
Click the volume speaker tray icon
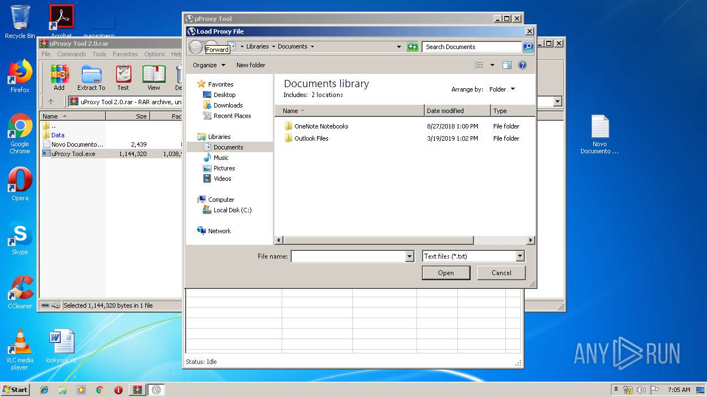pos(641,390)
